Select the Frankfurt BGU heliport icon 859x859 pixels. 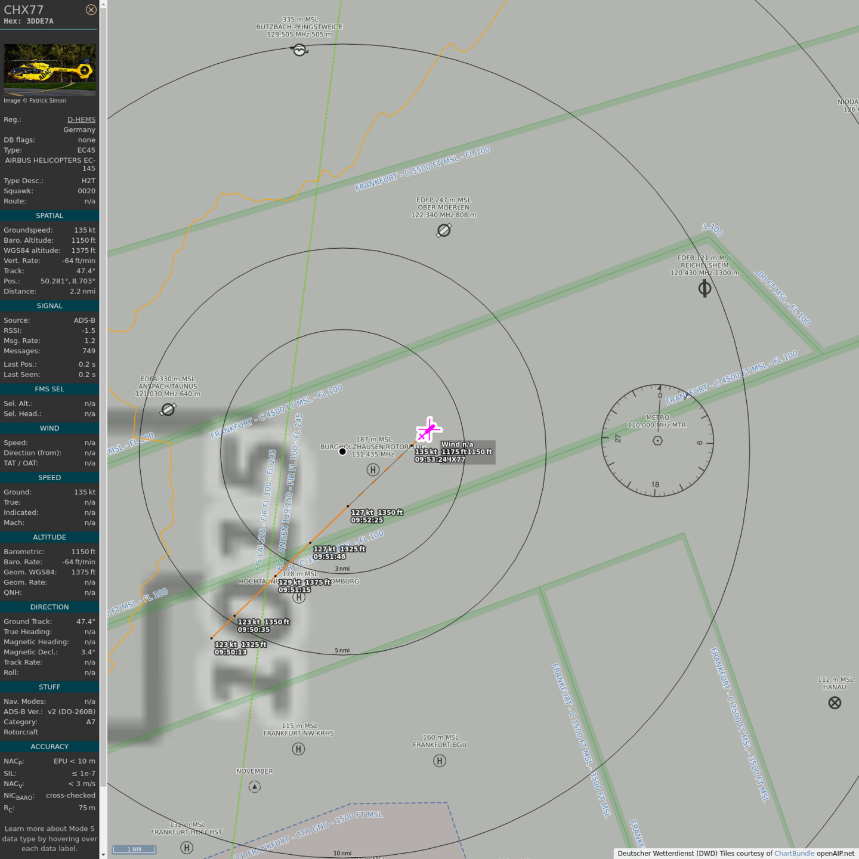(440, 761)
